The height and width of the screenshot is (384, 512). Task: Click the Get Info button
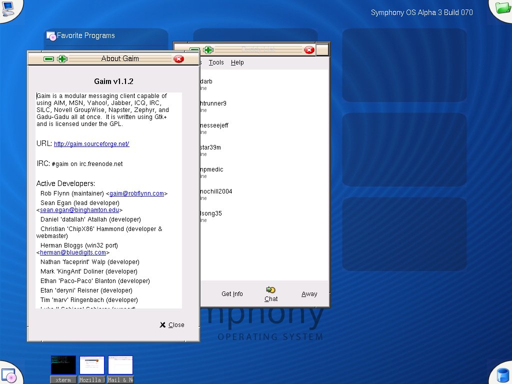[232, 294]
